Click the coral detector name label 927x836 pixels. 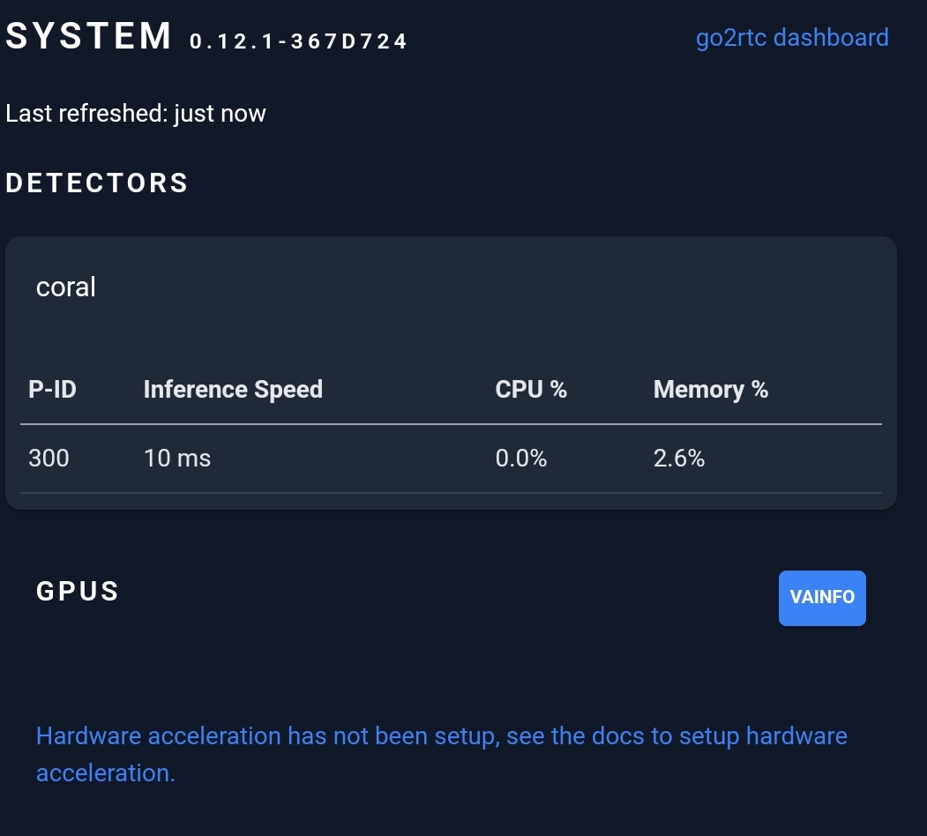65,287
